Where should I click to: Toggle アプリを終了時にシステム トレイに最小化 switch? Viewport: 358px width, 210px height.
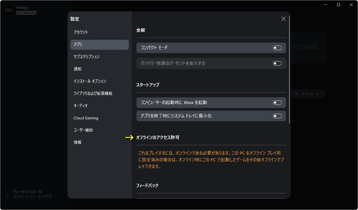277,116
